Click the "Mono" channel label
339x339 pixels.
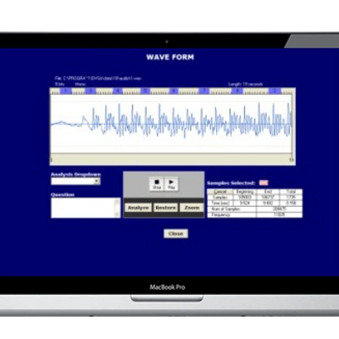[x=81, y=84]
